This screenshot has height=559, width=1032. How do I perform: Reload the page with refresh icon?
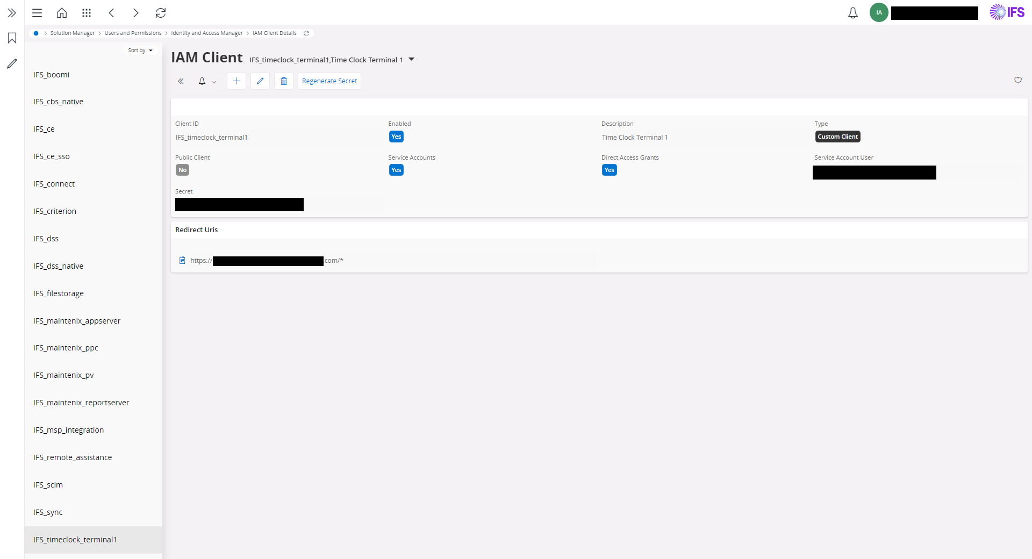pyautogui.click(x=161, y=13)
